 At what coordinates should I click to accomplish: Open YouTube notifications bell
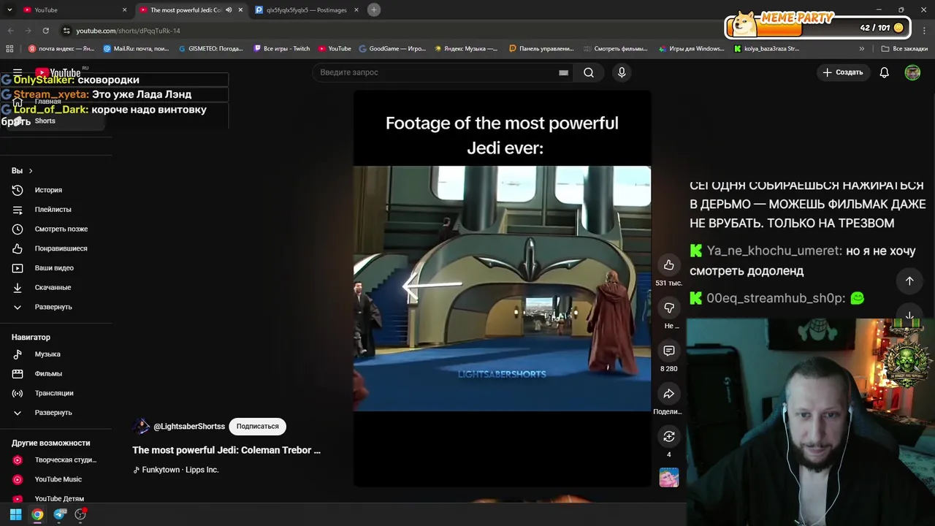pos(884,72)
